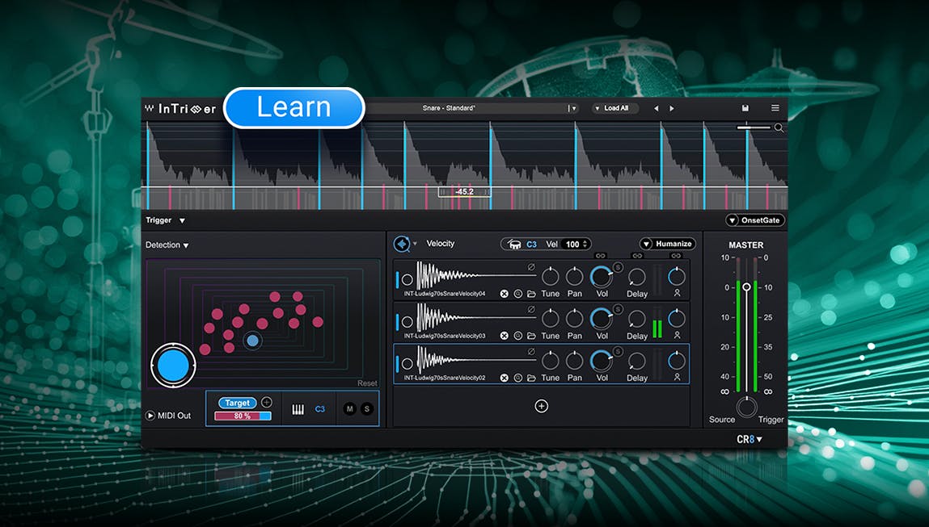Click the circular icon beside Velocity04 folder
The height and width of the screenshot is (527, 929).
point(517,294)
